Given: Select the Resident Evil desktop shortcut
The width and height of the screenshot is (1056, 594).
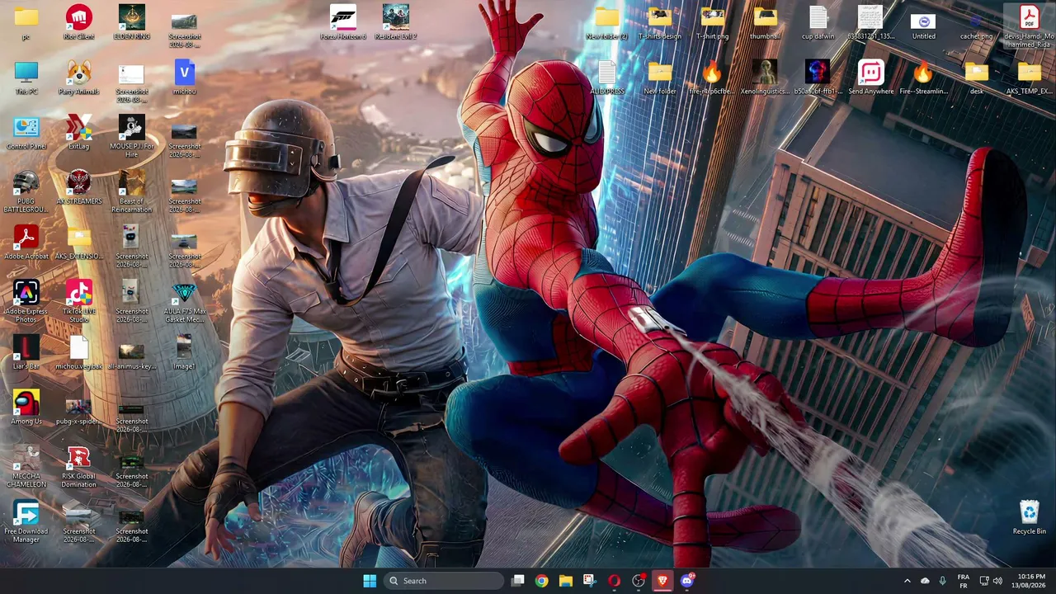Looking at the screenshot, I should (x=396, y=22).
